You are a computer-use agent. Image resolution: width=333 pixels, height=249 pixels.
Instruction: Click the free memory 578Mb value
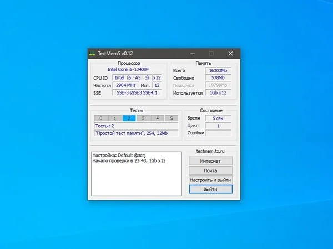tap(218, 78)
